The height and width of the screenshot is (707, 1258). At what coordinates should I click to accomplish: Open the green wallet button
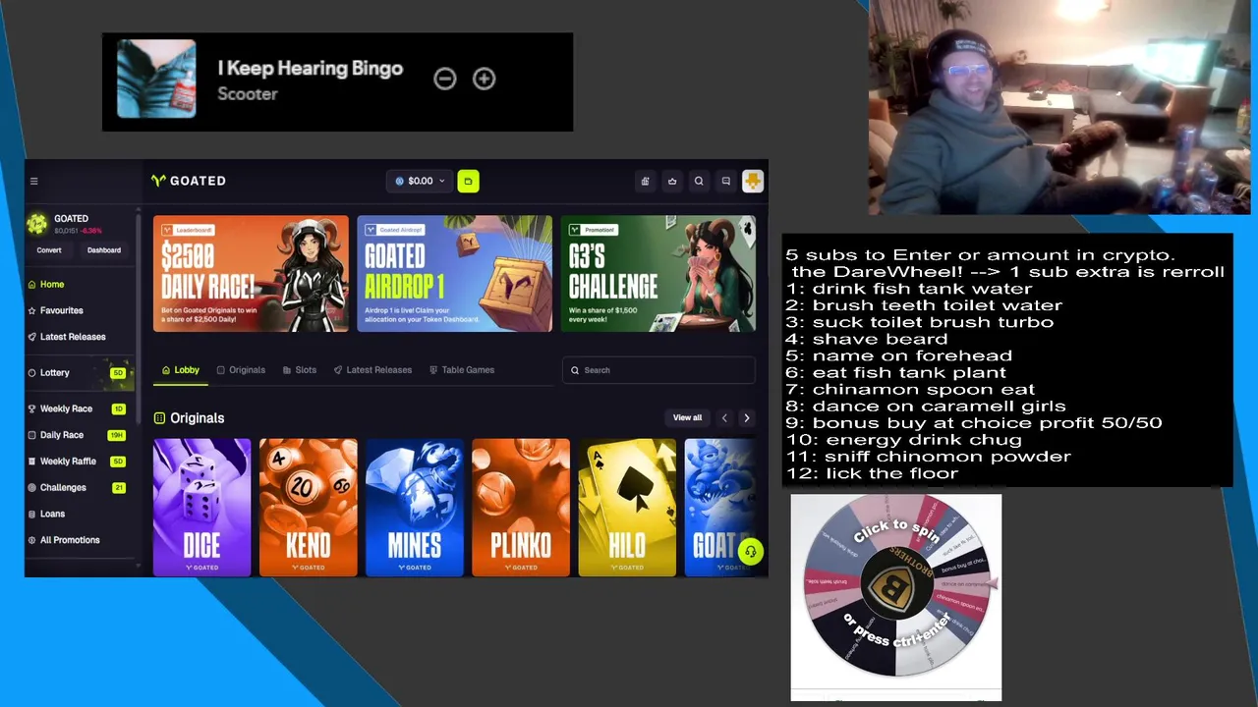point(468,181)
